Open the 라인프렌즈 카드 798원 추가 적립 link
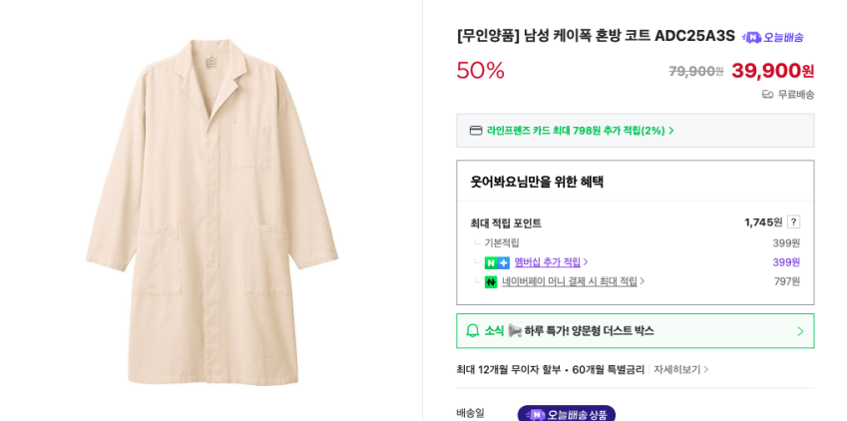This screenshot has height=421, width=847. point(580,131)
